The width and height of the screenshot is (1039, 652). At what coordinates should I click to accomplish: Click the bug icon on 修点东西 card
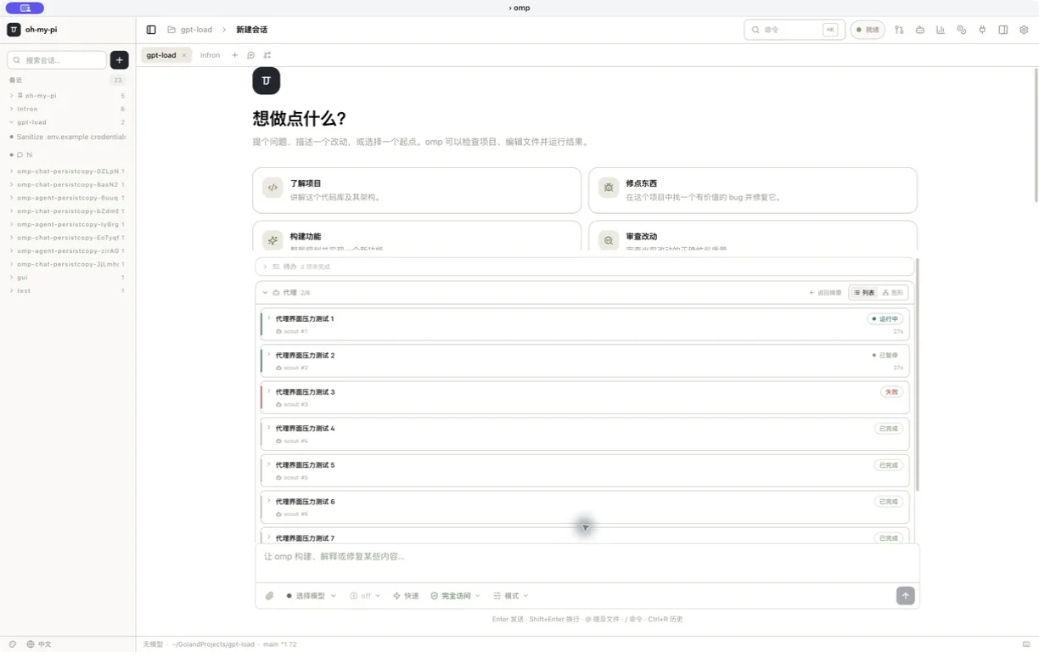click(609, 188)
